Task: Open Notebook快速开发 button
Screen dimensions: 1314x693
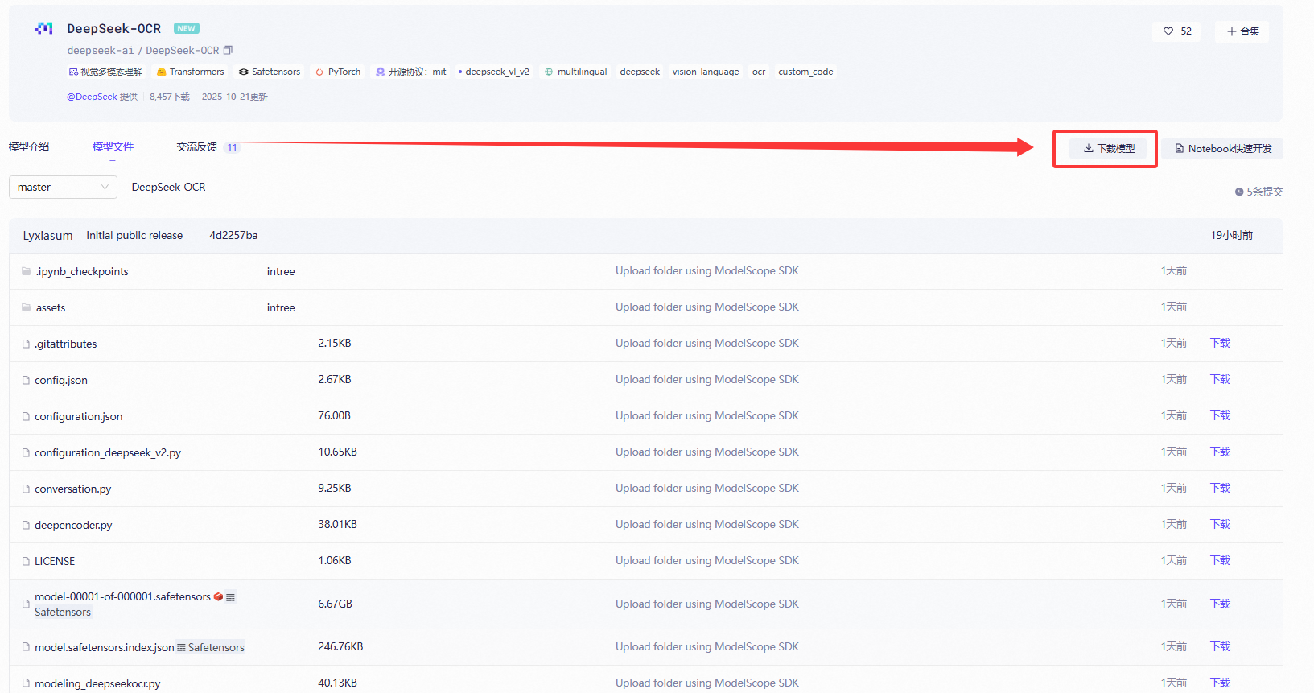Action: pyautogui.click(x=1222, y=148)
